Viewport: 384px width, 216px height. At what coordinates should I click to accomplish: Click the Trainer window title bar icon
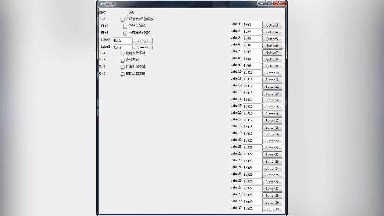(x=101, y=4)
